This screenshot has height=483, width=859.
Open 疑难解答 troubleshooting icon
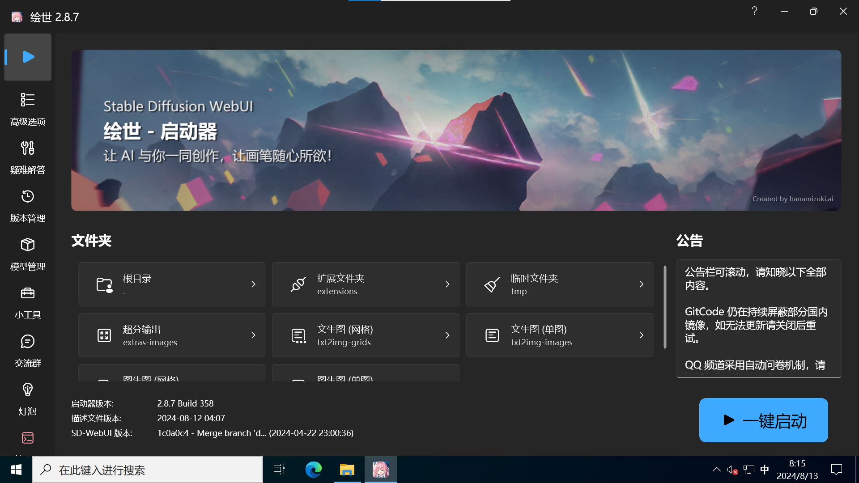pos(28,148)
